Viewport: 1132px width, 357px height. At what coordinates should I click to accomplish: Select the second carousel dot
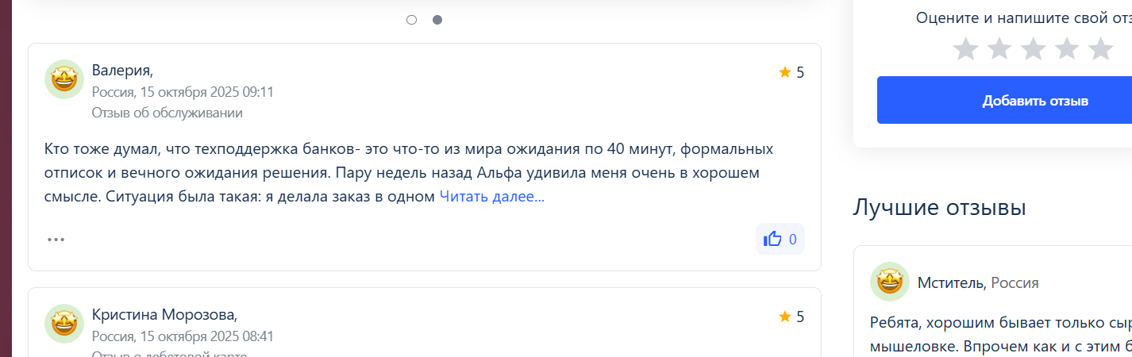coord(437,20)
